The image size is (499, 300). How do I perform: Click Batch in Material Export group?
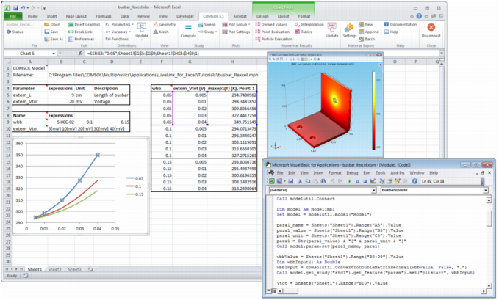(367, 39)
